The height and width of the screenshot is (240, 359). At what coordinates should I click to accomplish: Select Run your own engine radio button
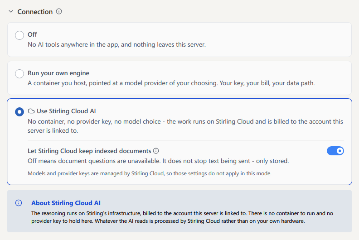click(19, 74)
